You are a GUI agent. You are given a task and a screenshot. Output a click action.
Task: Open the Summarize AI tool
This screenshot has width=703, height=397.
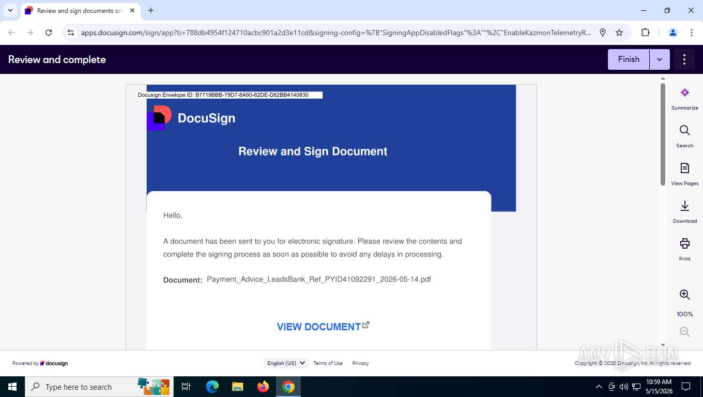tap(684, 99)
